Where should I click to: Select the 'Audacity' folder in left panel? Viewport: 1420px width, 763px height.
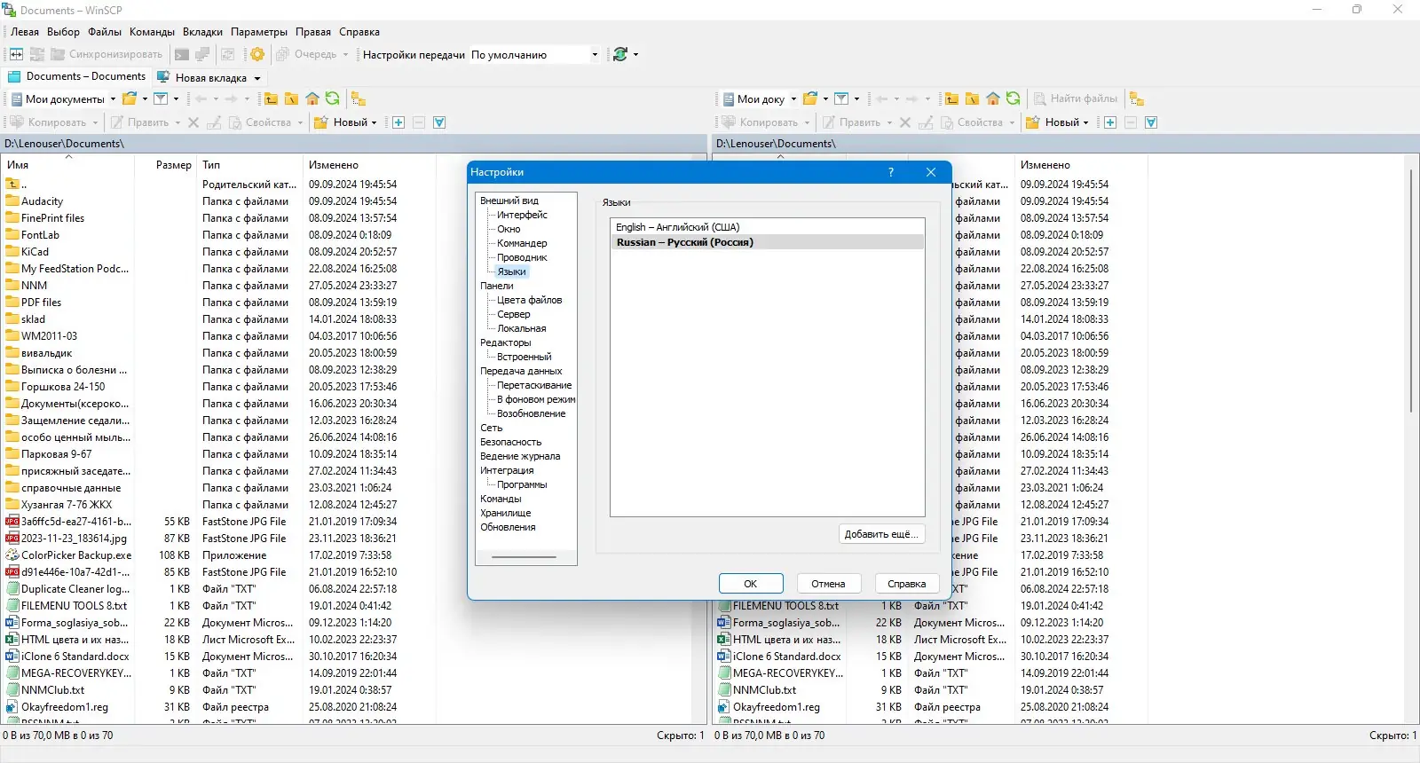point(42,201)
